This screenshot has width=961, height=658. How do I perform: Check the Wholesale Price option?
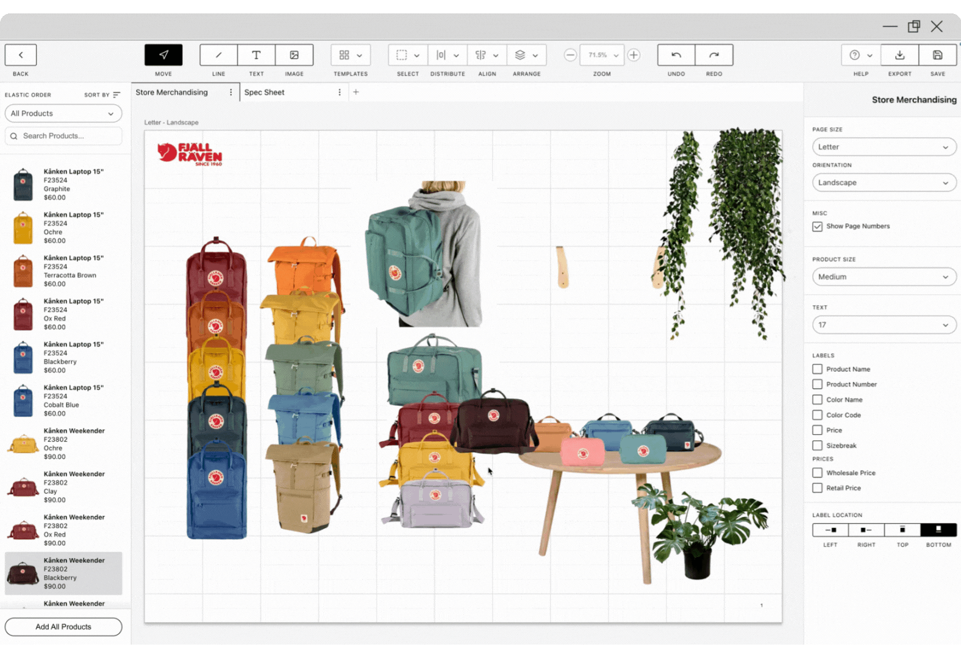pos(818,473)
